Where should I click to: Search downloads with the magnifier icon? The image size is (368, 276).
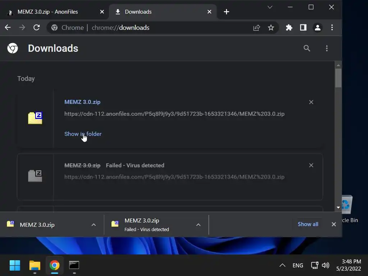(x=307, y=49)
